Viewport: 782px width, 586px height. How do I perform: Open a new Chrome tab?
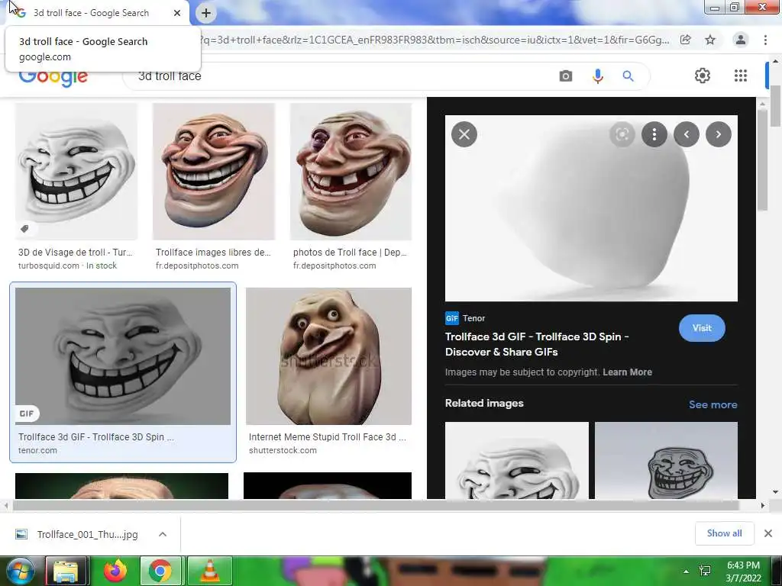(x=206, y=13)
